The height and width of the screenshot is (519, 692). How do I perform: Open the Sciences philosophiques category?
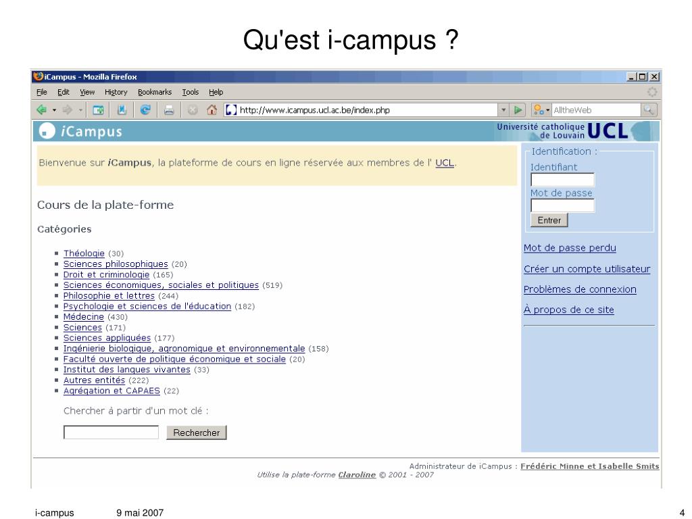[x=116, y=264]
